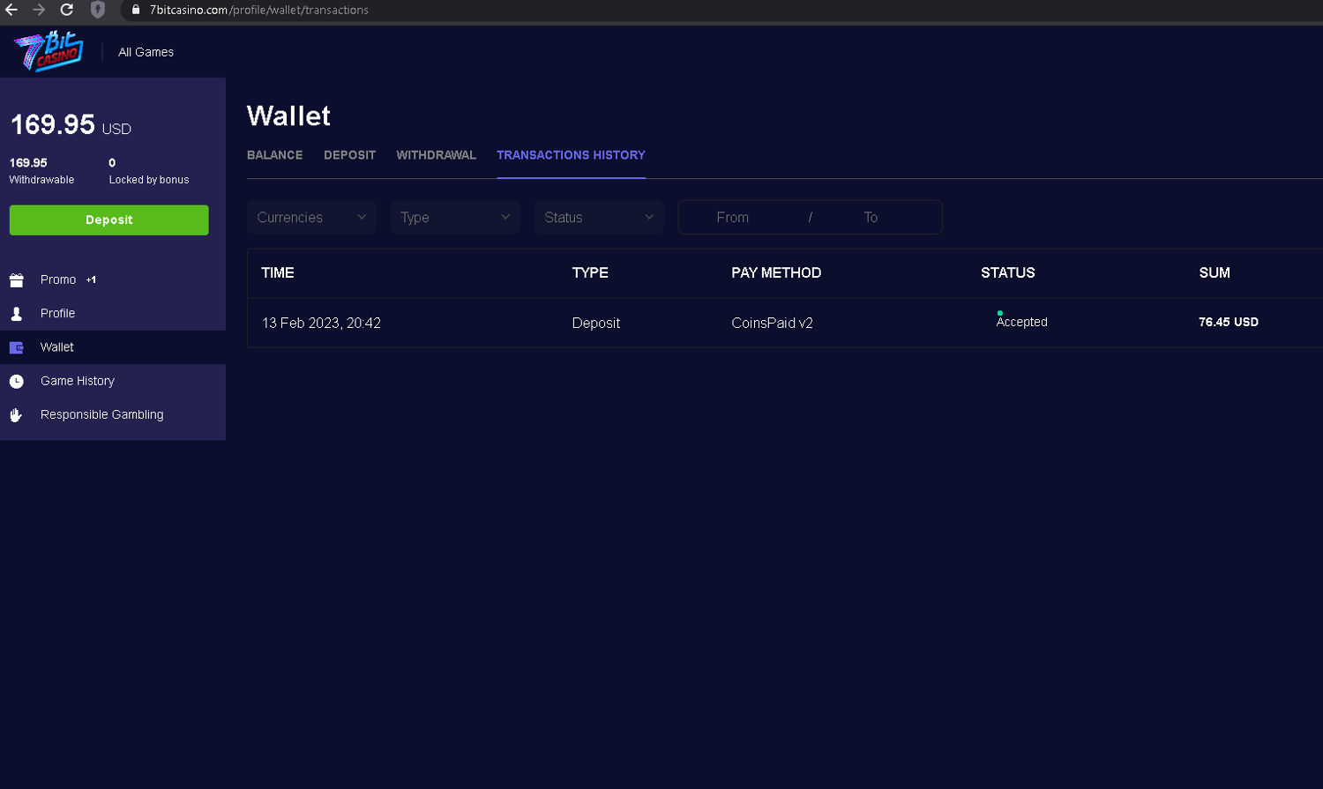This screenshot has width=1323, height=789.
Task: Open the Status filter dropdown
Action: pos(599,218)
